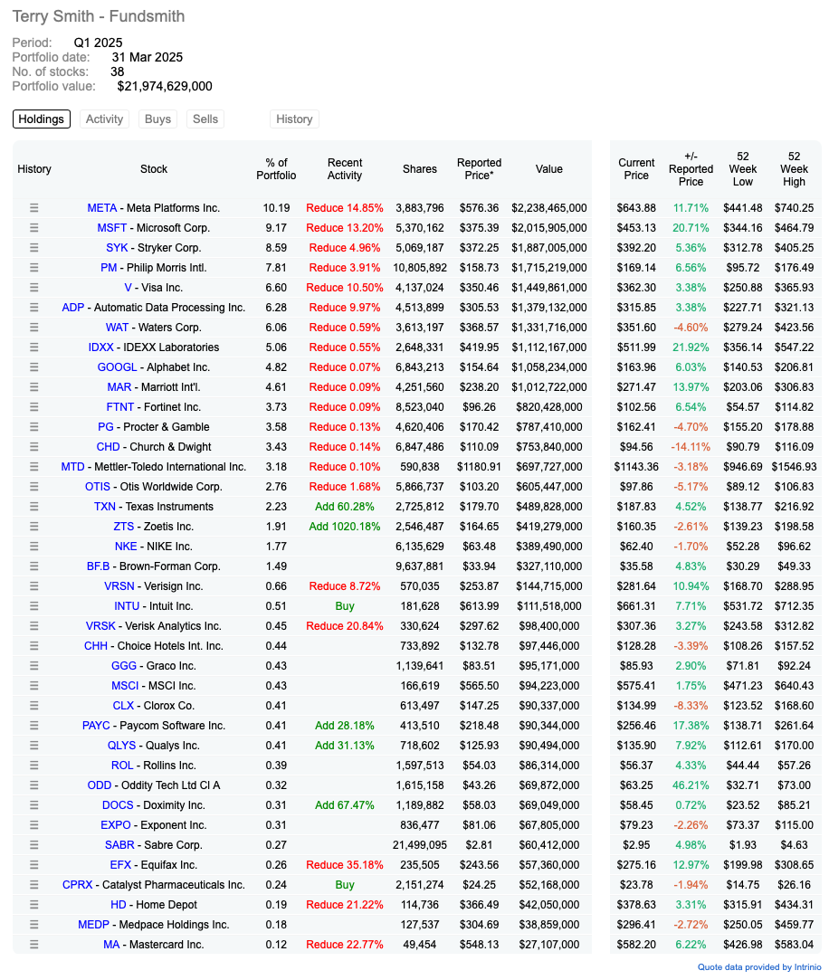829x980 pixels.
Task: Click history icon in MTD row
Action: click(33, 467)
